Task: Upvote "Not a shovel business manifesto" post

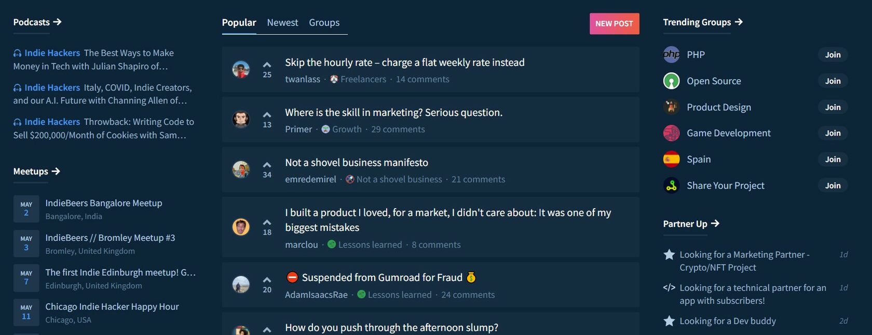Action: 267,165
